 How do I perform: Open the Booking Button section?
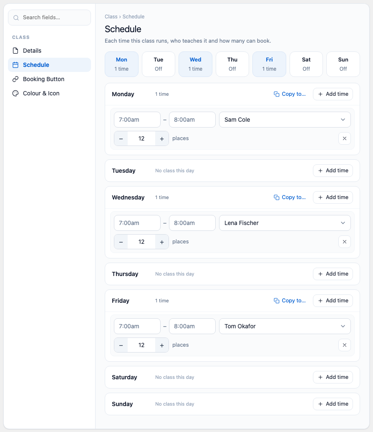coord(50,79)
